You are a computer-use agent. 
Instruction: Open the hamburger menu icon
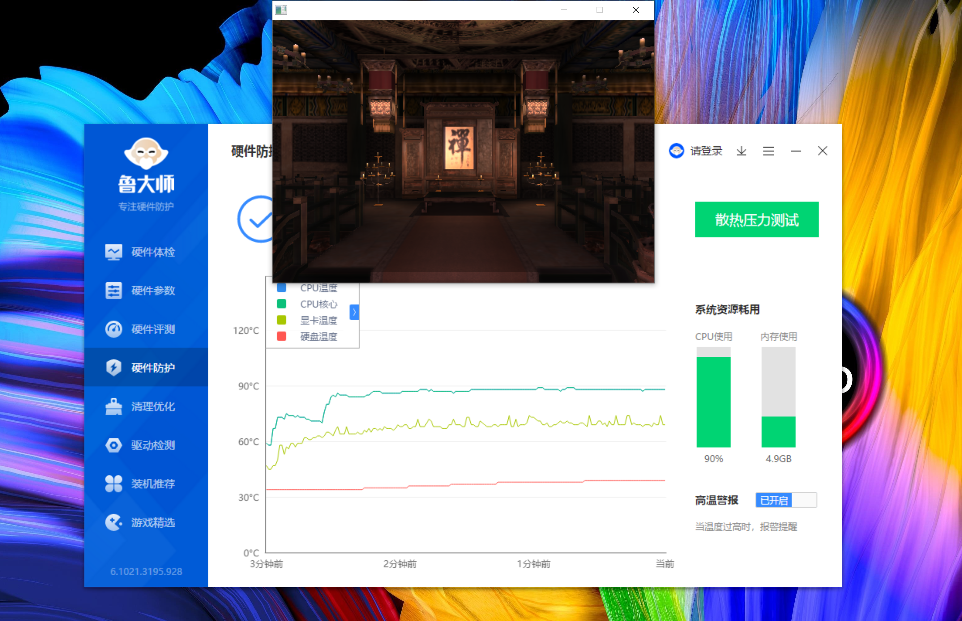click(x=768, y=151)
